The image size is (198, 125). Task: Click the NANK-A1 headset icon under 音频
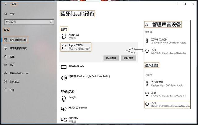coord(64,37)
